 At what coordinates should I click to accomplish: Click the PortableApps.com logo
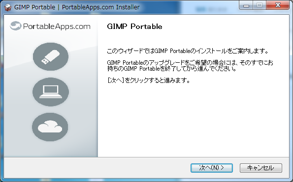coord(50,26)
